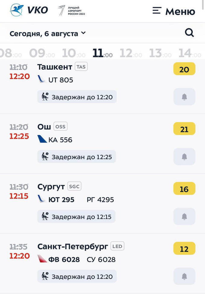Viewport: 205px width, 294px height.
Task: Open the Ташкент flight details
Action: point(55,67)
